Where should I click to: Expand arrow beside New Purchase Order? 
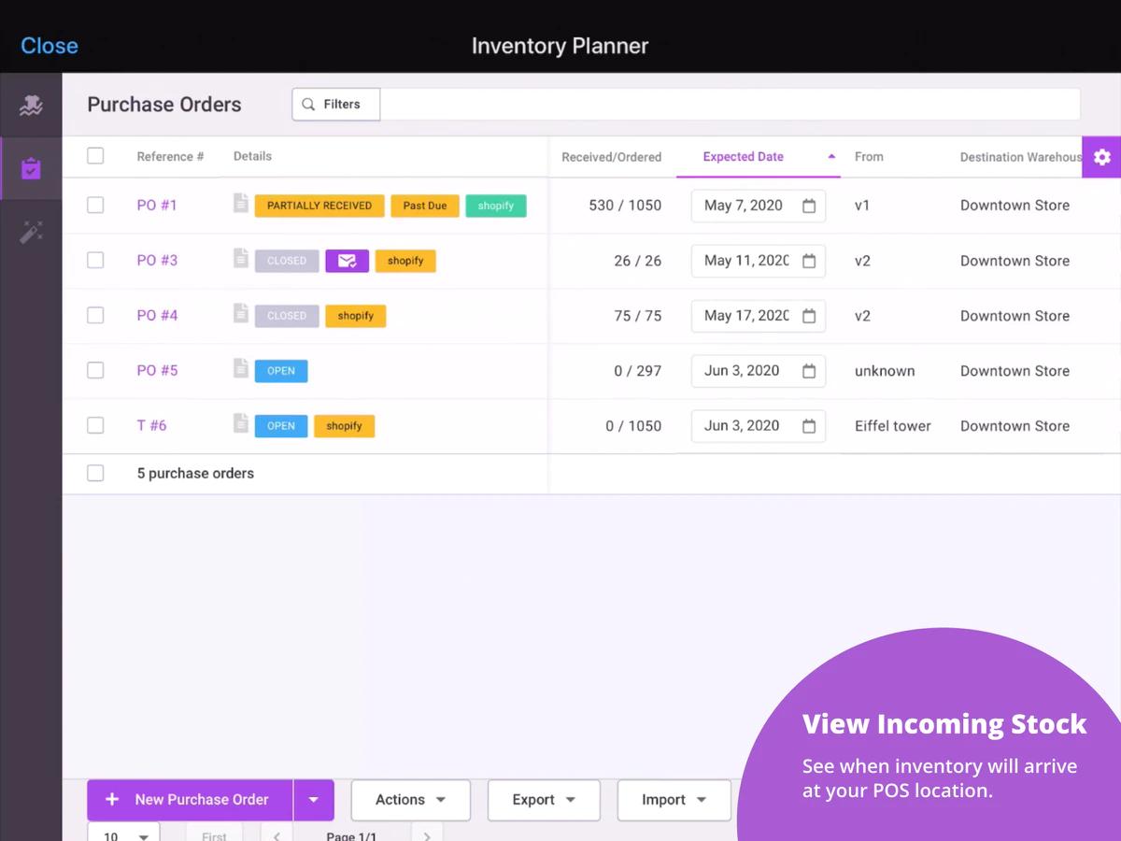314,800
